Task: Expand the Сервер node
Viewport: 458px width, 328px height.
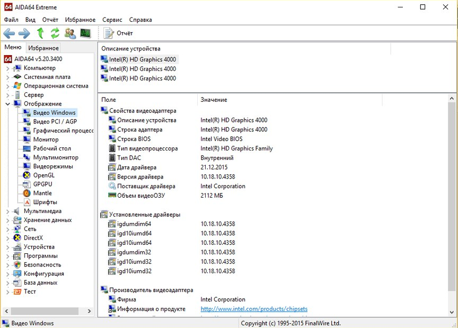Action: [7, 95]
